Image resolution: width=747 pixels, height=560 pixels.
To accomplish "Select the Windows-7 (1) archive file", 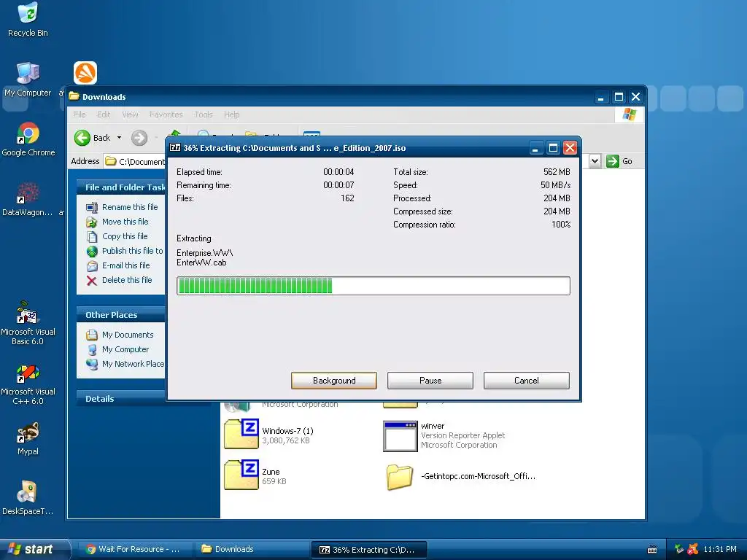I will (269, 435).
